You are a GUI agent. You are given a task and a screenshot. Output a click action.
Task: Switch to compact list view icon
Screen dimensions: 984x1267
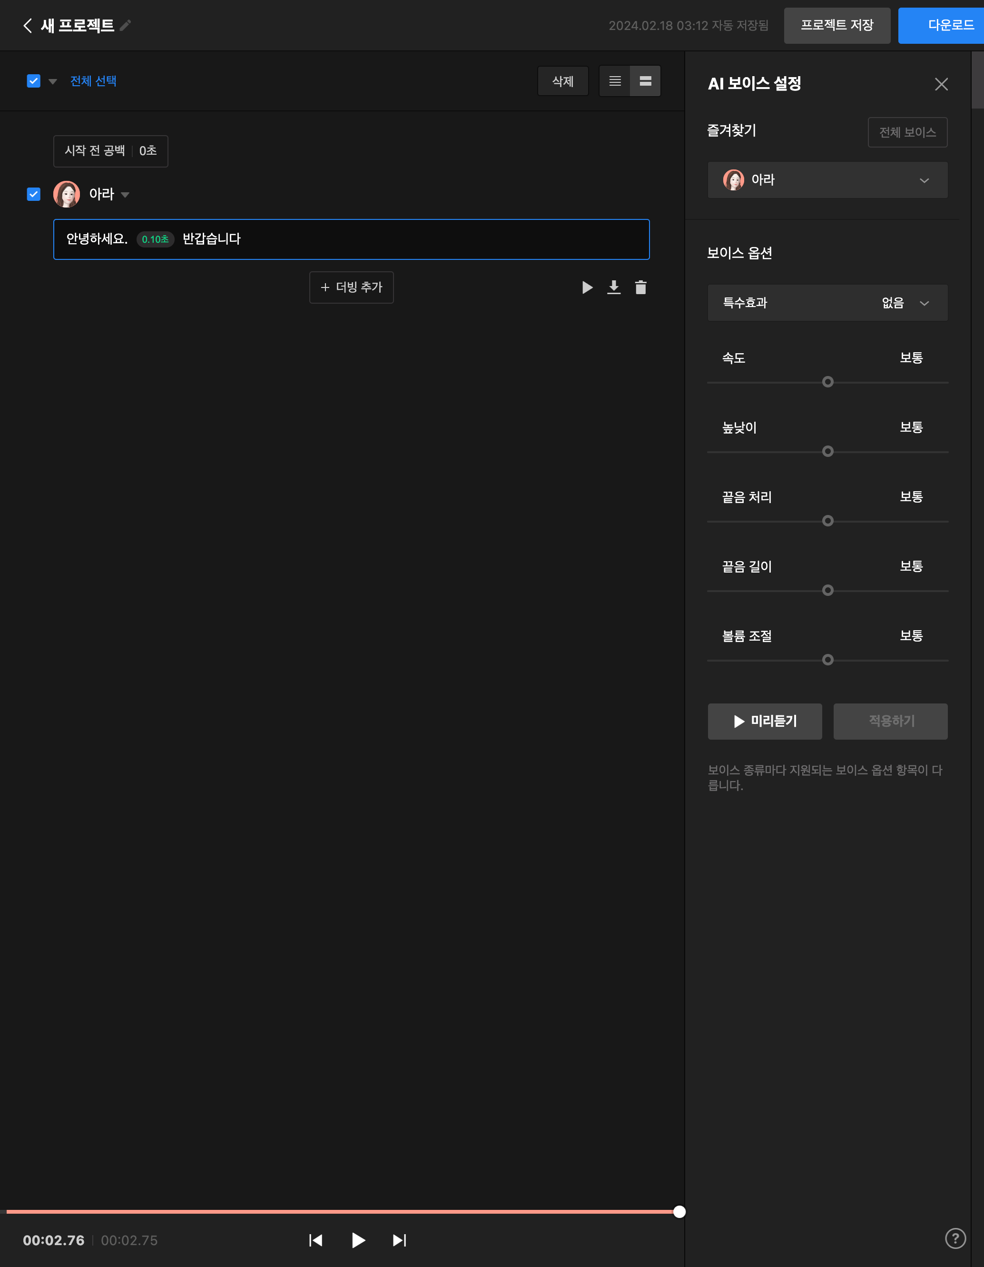point(615,81)
